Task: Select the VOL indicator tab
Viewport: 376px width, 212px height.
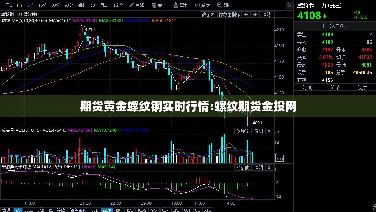Action: tap(95, 210)
